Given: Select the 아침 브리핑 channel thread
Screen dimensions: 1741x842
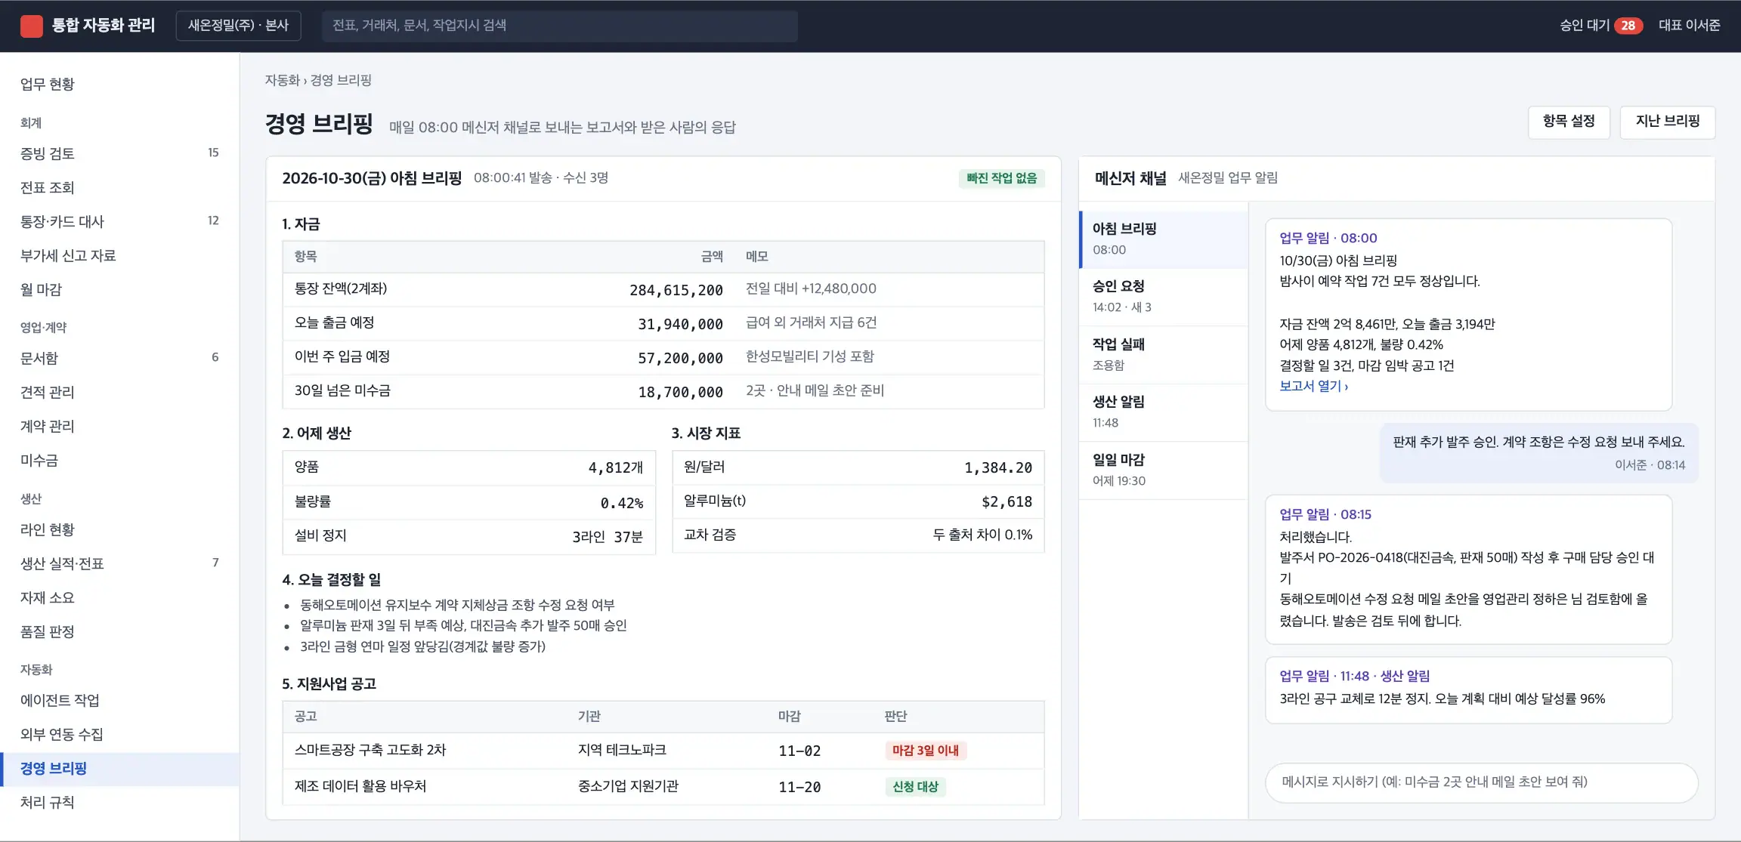Looking at the screenshot, I should [x=1164, y=239].
